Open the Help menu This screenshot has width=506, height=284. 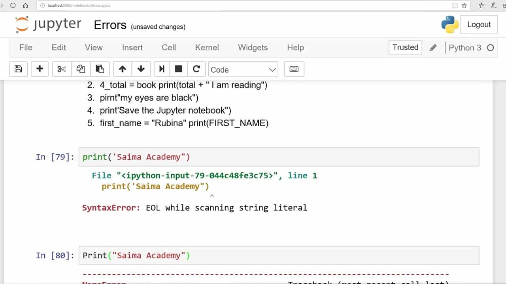295,47
